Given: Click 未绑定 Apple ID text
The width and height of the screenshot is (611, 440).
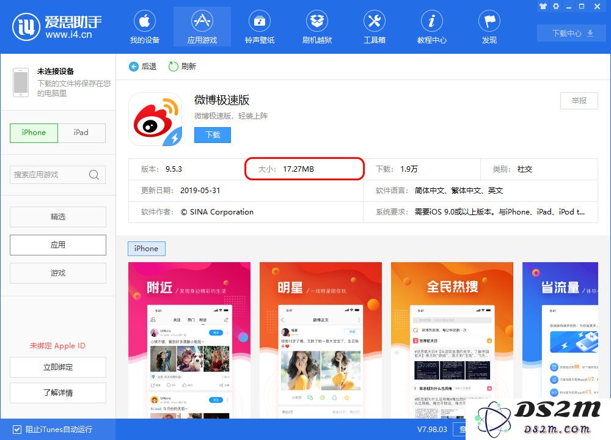Looking at the screenshot, I should 57,346.
